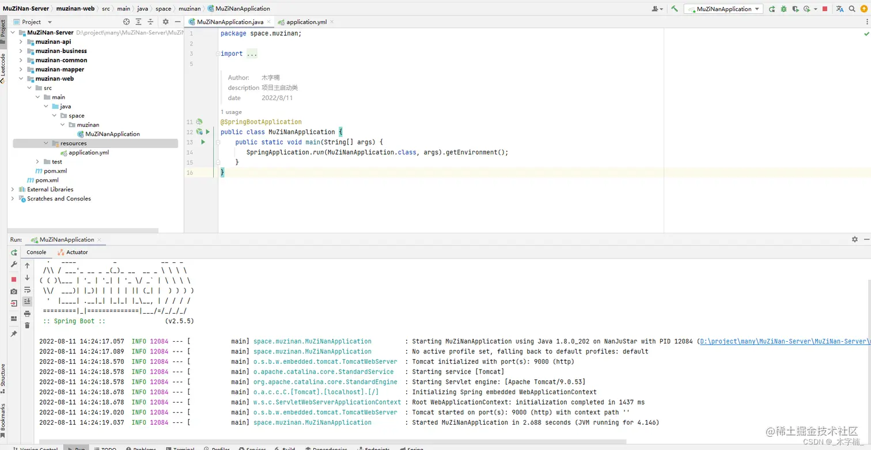Expand folded import statements
The height and width of the screenshot is (450, 871).
click(x=252, y=54)
